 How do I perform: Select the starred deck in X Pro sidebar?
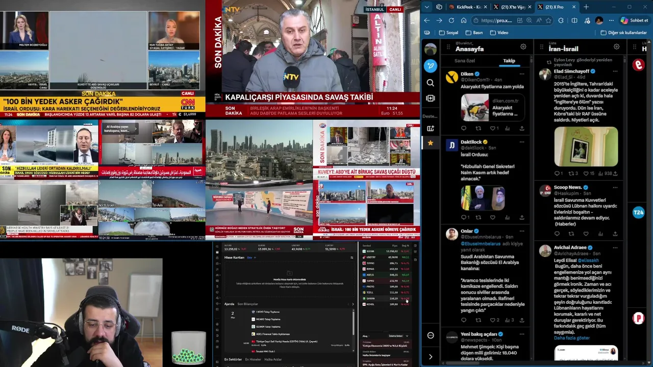pyautogui.click(x=431, y=143)
